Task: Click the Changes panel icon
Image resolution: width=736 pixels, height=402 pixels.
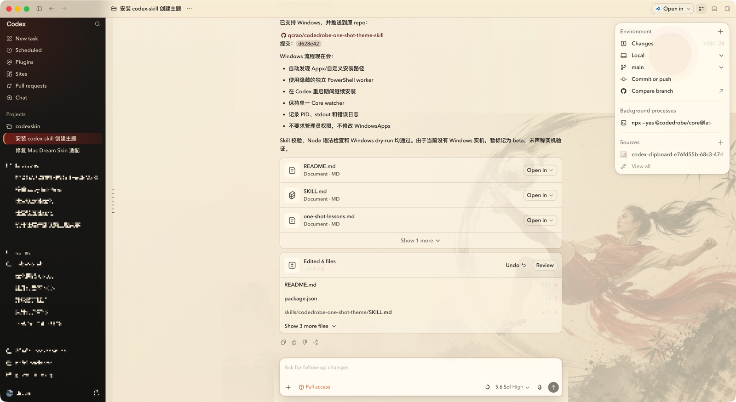Action: click(624, 44)
